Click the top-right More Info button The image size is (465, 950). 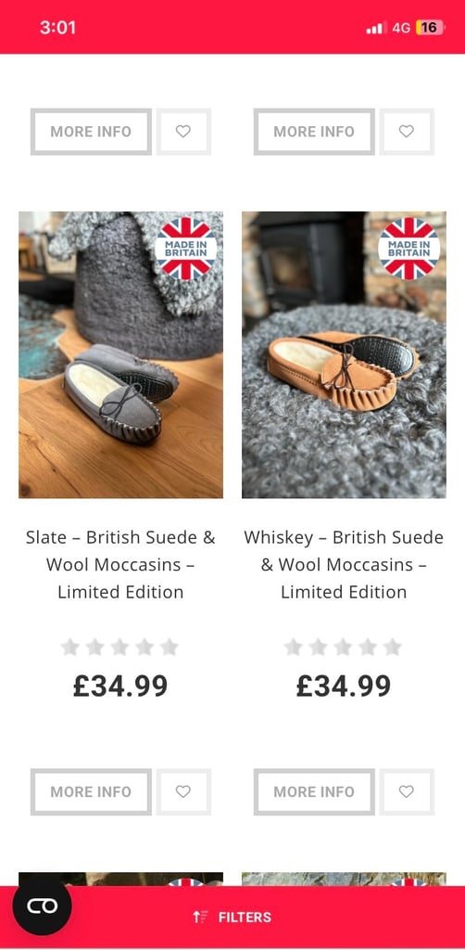click(x=314, y=131)
